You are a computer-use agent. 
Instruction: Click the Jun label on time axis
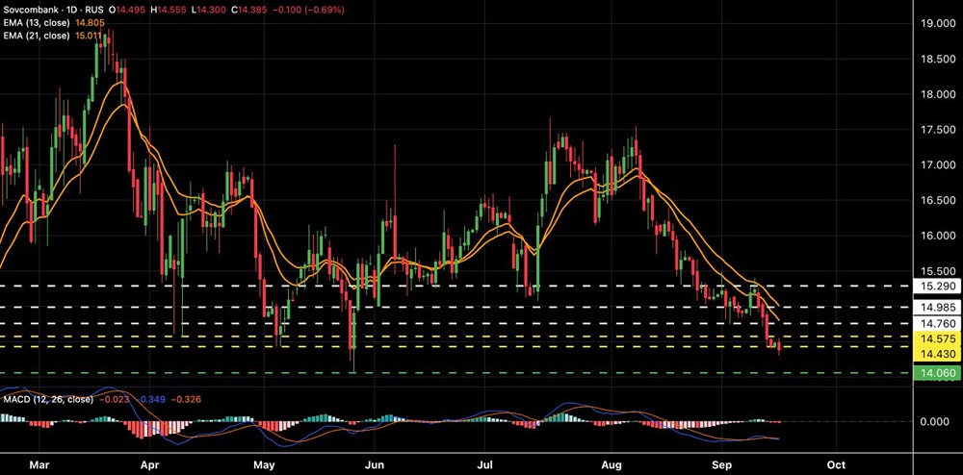[x=374, y=464]
